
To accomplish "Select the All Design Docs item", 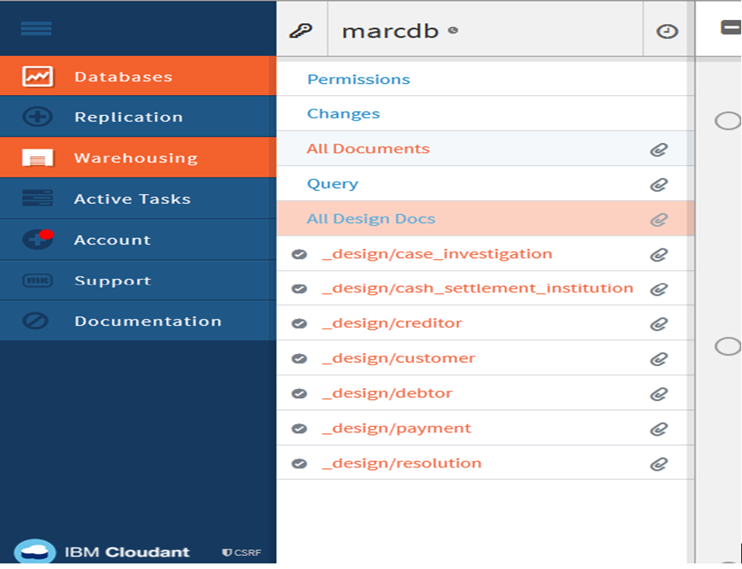I will [x=371, y=219].
